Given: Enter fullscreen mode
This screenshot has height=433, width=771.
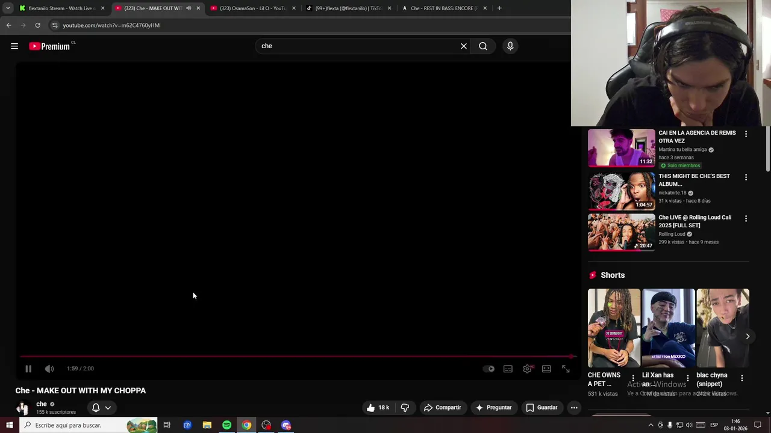Looking at the screenshot, I should tap(566, 369).
